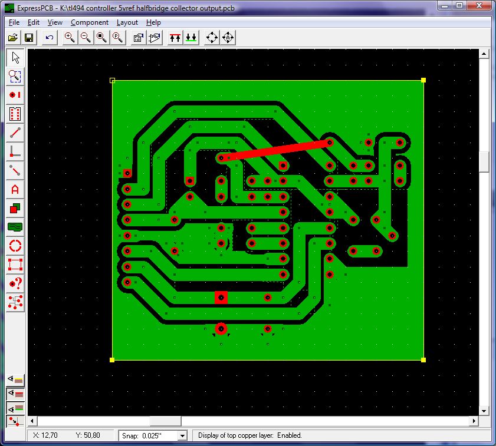Click the horizontal scrollbar left arrow

coord(32,421)
